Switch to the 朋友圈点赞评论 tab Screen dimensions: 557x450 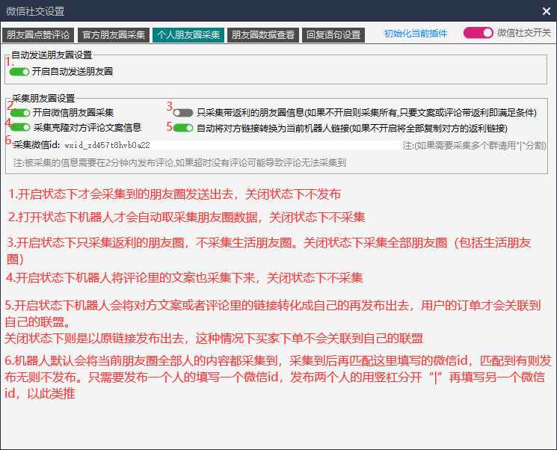pyautogui.click(x=37, y=34)
